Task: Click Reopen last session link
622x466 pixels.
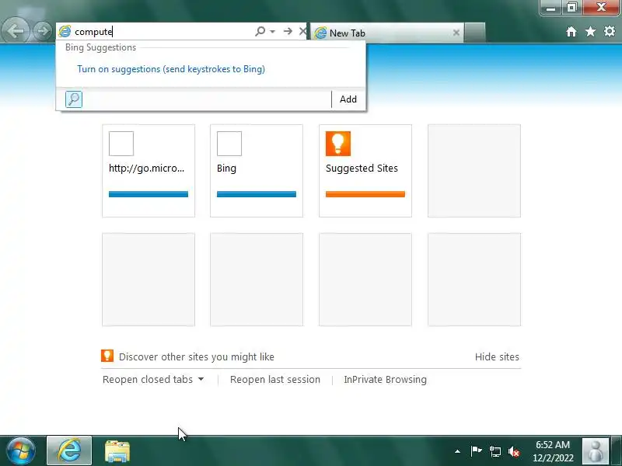Action: pos(275,380)
